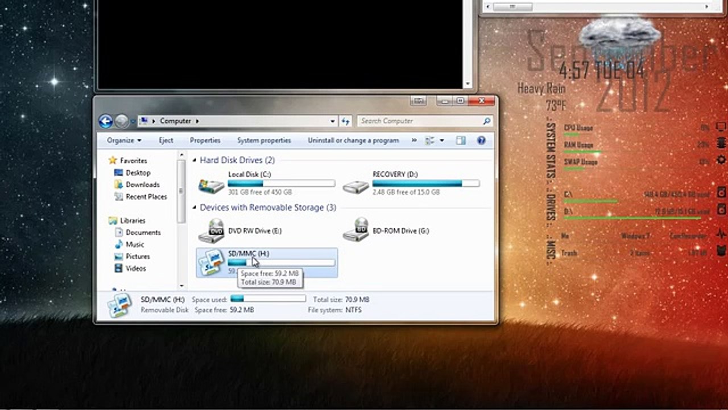The image size is (728, 410).
Task: Collapse Devices with Removable Storage group
Action: click(195, 208)
